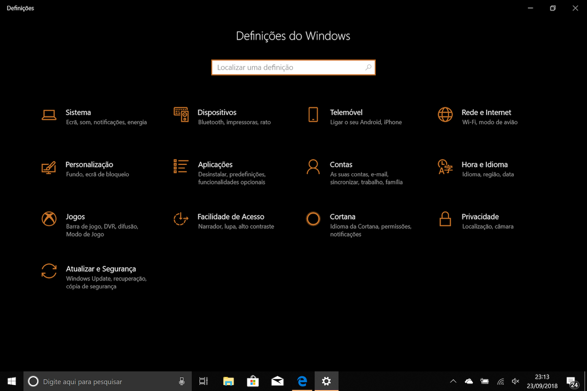This screenshot has width=587, height=391.
Task: Open Microsoft Store from the taskbar
Action: pos(253,381)
